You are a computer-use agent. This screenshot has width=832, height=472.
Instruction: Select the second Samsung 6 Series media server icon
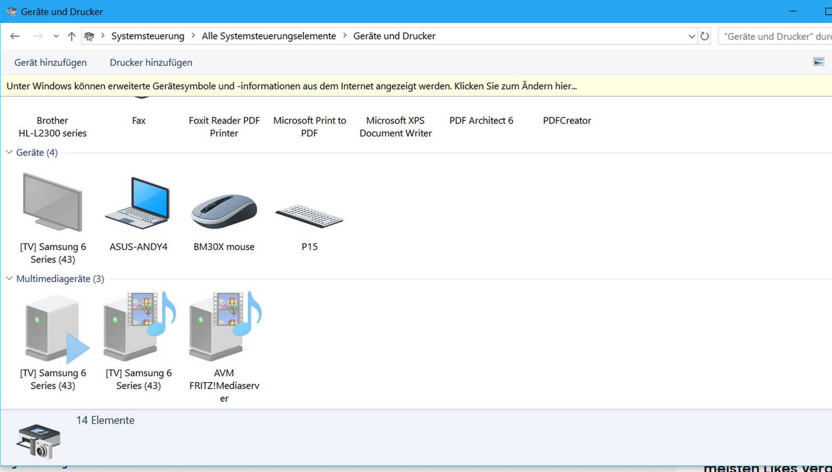pos(139,326)
